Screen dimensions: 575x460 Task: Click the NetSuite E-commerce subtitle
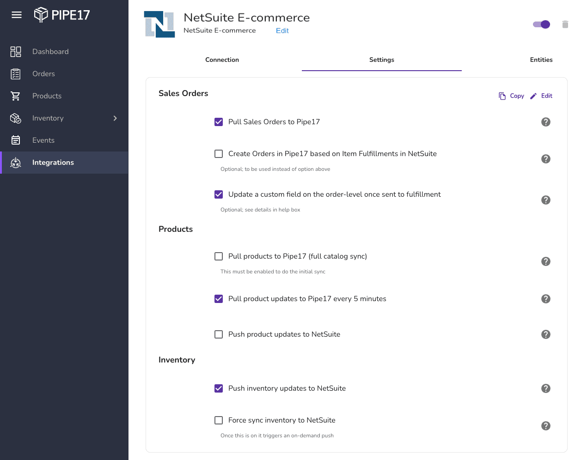(x=220, y=30)
